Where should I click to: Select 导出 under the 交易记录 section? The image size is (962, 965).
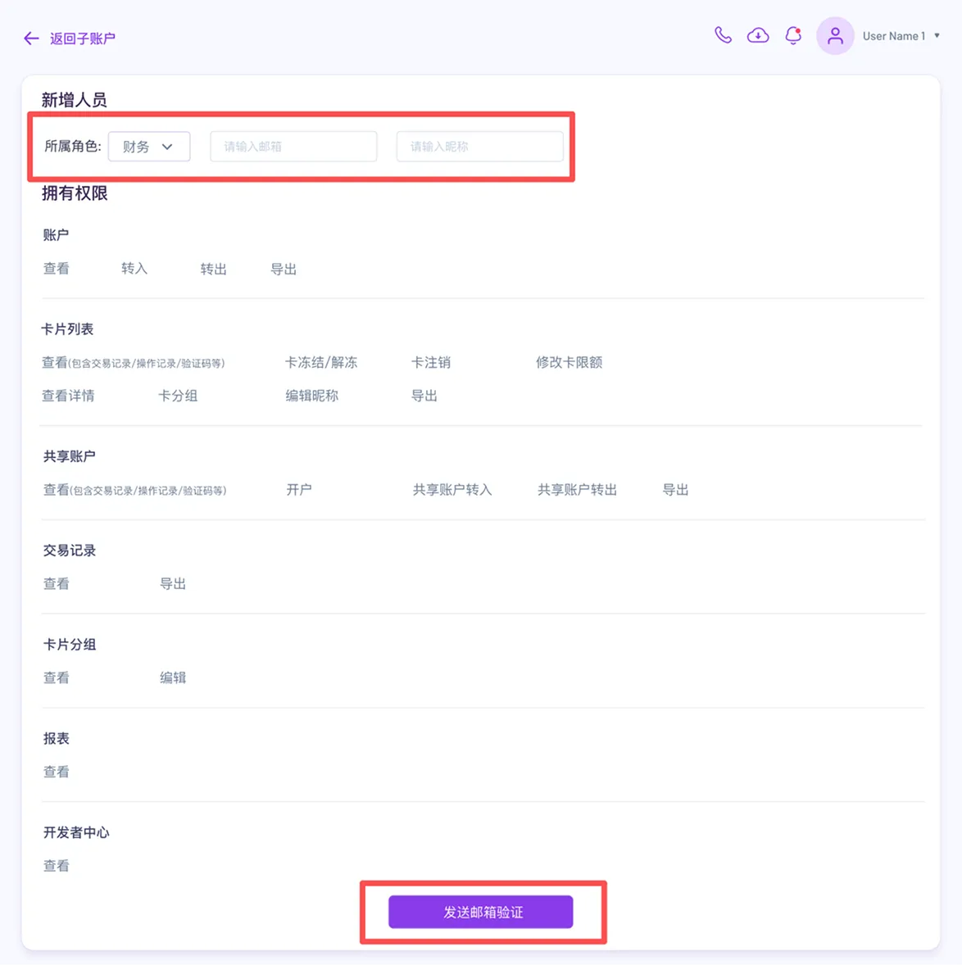click(173, 584)
